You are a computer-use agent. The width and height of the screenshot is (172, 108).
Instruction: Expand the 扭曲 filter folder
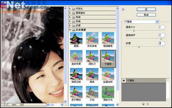point(70,17)
